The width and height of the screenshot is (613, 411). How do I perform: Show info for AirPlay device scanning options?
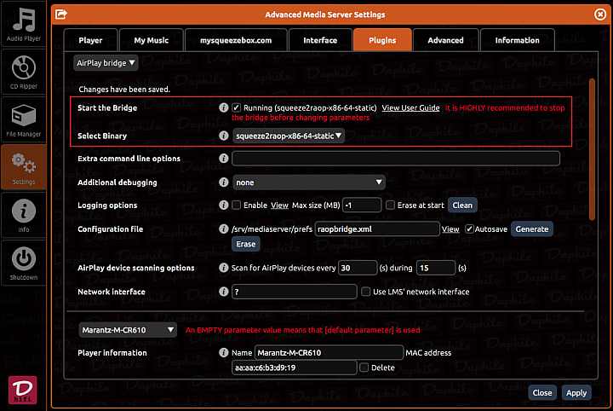223,268
